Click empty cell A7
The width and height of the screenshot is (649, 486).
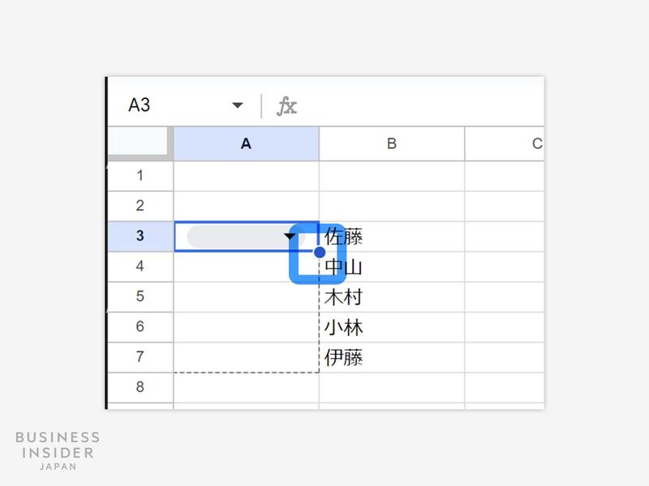[x=247, y=357]
